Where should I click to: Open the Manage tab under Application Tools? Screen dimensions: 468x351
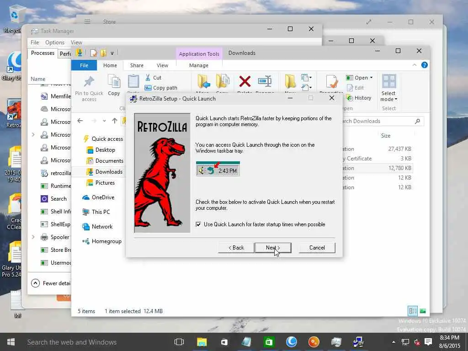(199, 65)
